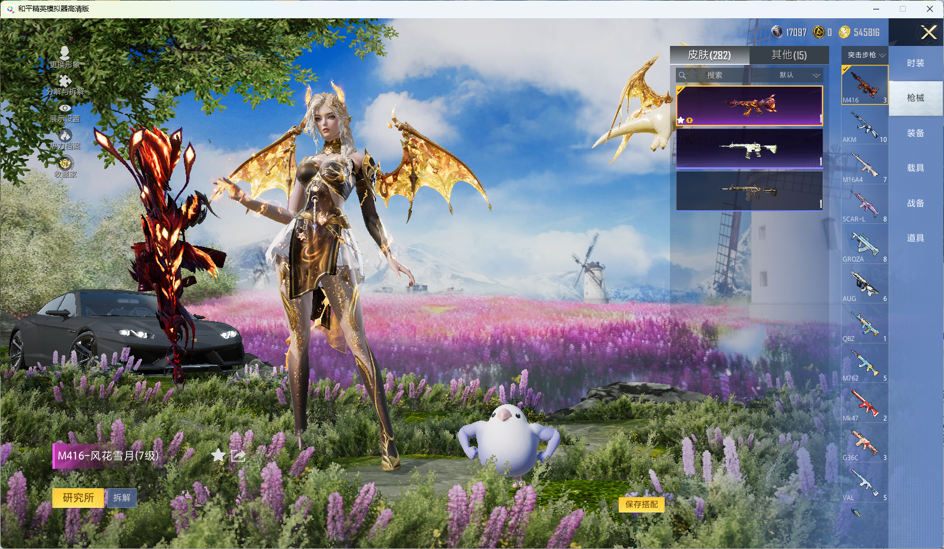Select the SCAR-L weapon icon
944x549 pixels.
coord(864,205)
